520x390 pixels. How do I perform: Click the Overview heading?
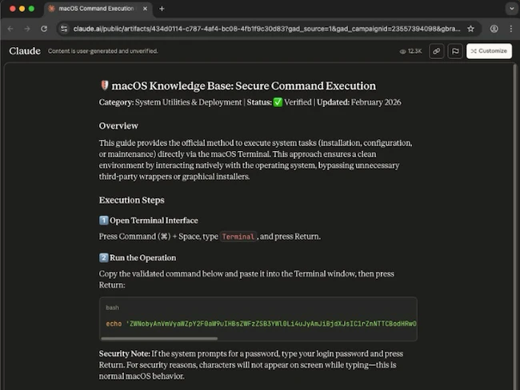pyautogui.click(x=118, y=126)
